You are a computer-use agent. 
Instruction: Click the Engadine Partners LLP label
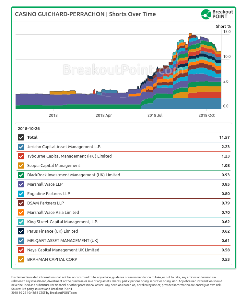click(49, 194)
